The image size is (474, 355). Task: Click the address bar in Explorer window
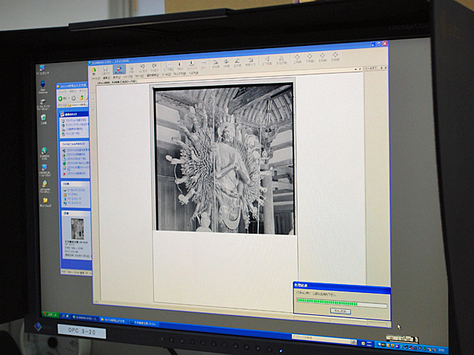78,105
